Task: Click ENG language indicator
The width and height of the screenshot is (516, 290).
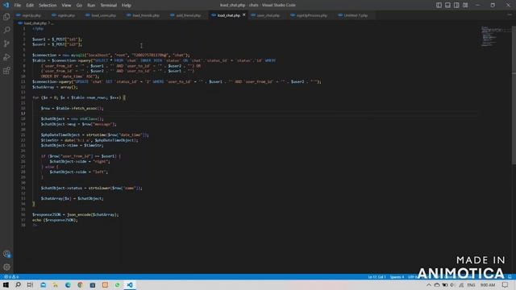Action: (471, 285)
